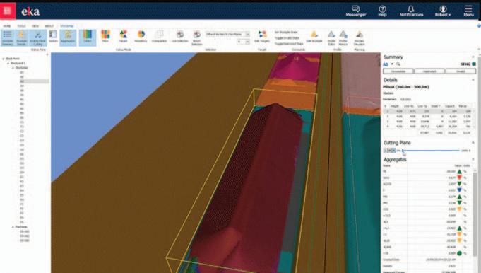Toggle the Enable Plane Cutting button
Screen dimensions: 481x273
(x=37, y=37)
